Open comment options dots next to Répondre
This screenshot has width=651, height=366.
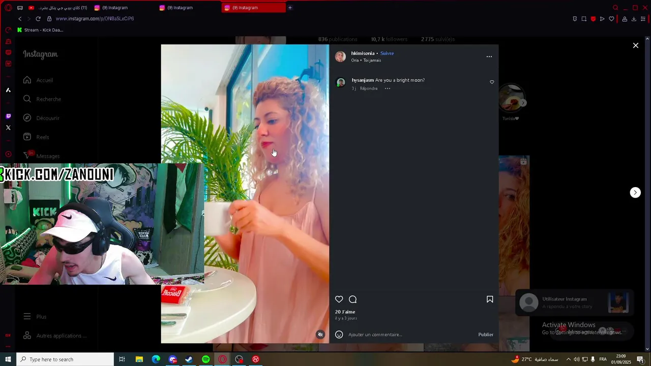[x=387, y=88]
